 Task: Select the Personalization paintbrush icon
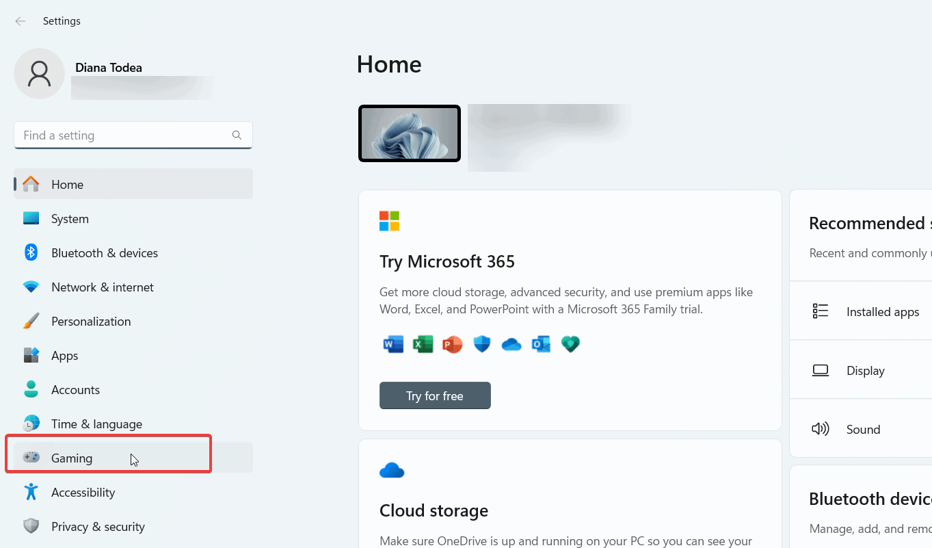coord(31,322)
